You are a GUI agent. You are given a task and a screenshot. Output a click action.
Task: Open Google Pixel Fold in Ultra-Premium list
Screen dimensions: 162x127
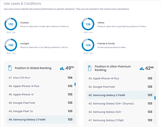[x=120, y=87]
